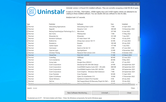Select the Corel Graphics - Windows Shell Extension entry
The height and width of the screenshot is (102, 166).
(x=91, y=72)
